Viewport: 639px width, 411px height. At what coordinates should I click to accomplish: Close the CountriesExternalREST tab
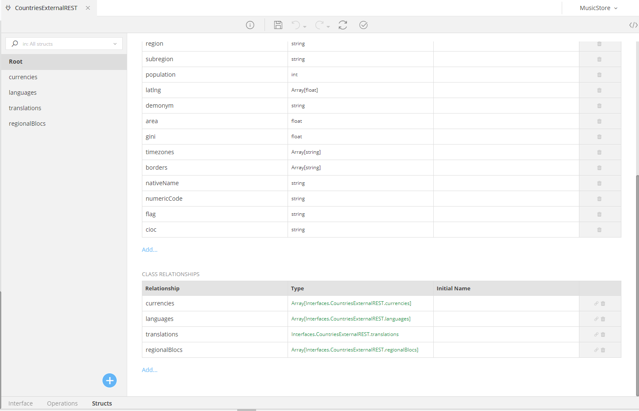pos(88,8)
